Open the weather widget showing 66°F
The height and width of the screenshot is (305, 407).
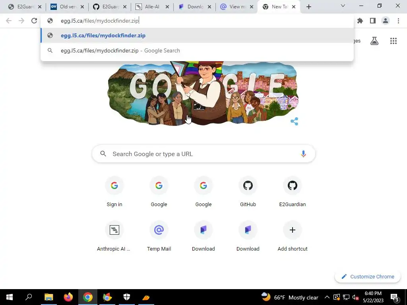point(289,297)
